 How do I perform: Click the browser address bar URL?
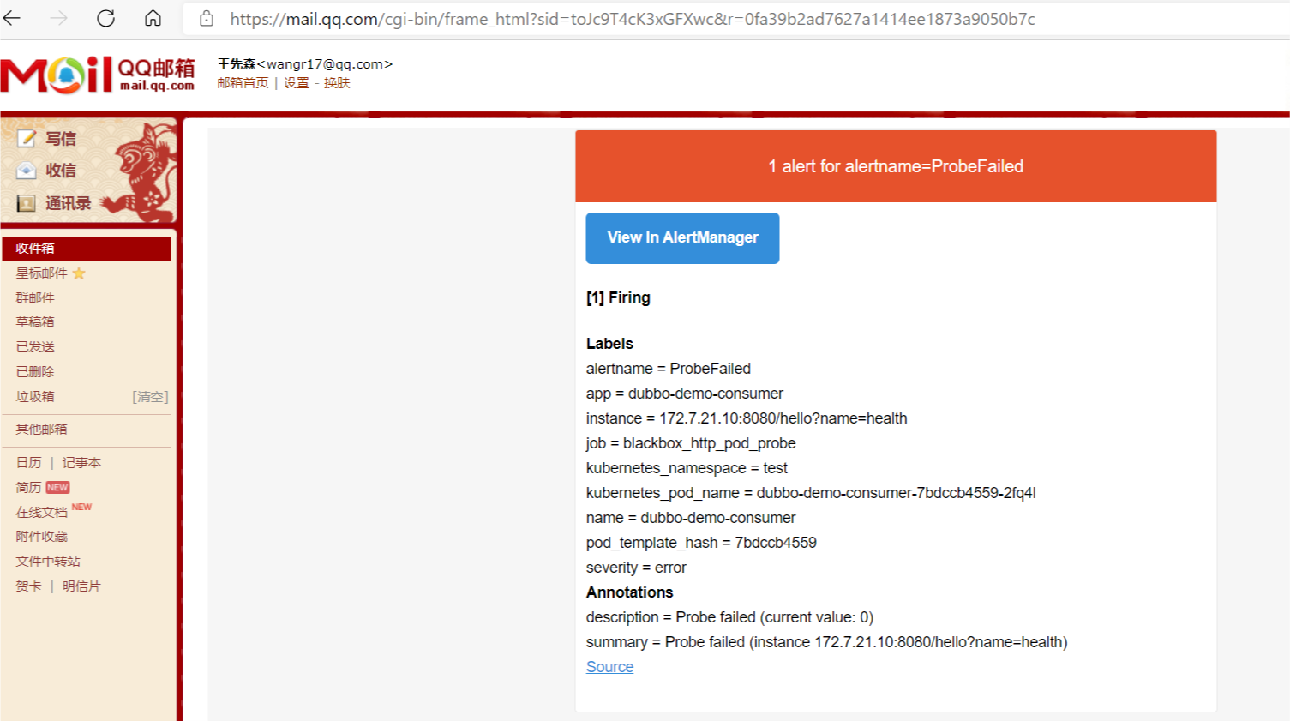click(633, 19)
